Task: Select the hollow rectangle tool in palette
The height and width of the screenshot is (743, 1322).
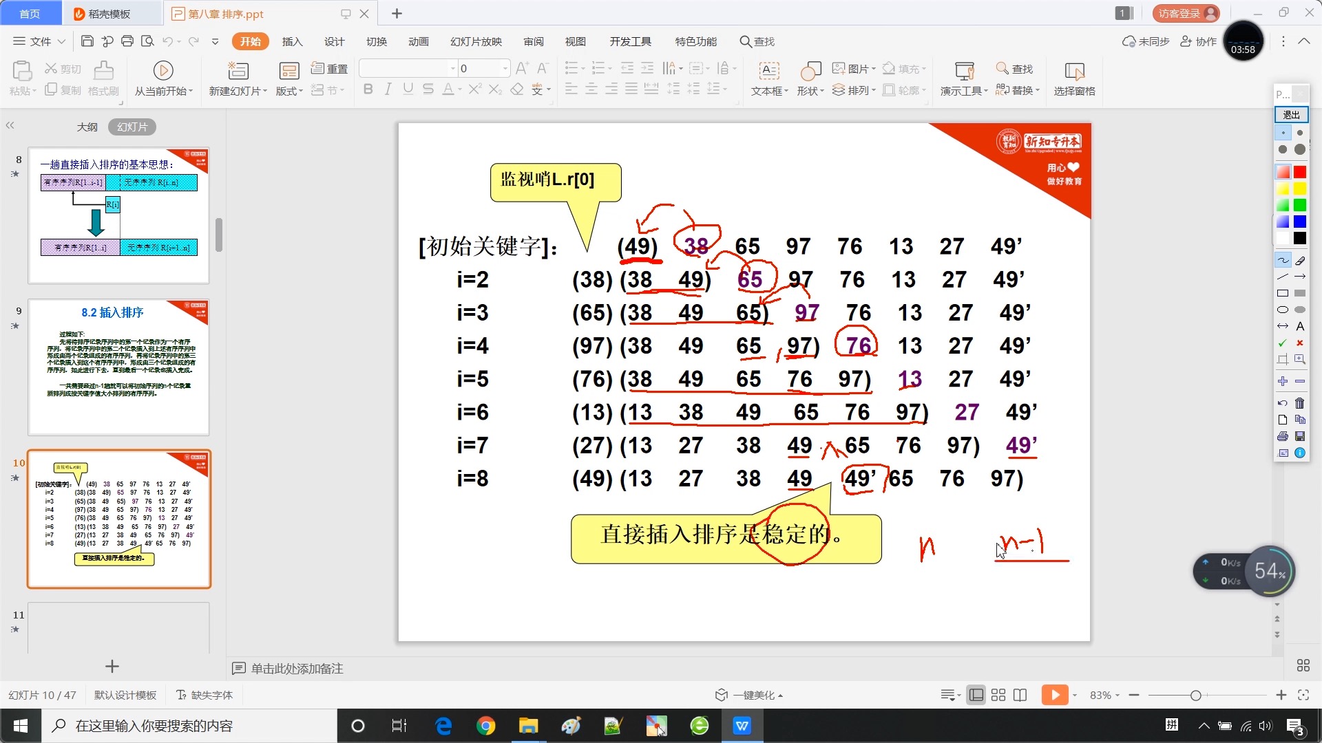Action: [1283, 293]
